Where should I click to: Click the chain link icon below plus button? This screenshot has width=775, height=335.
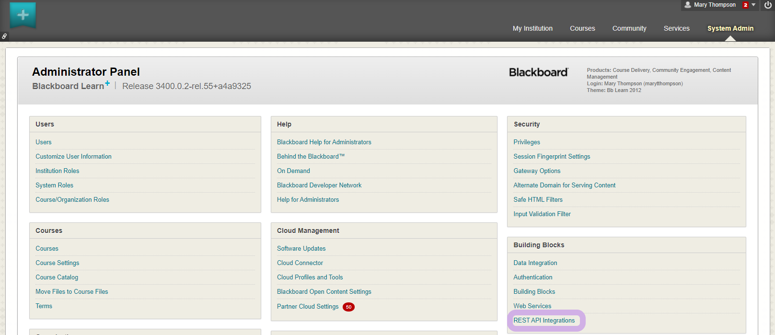pyautogui.click(x=4, y=36)
